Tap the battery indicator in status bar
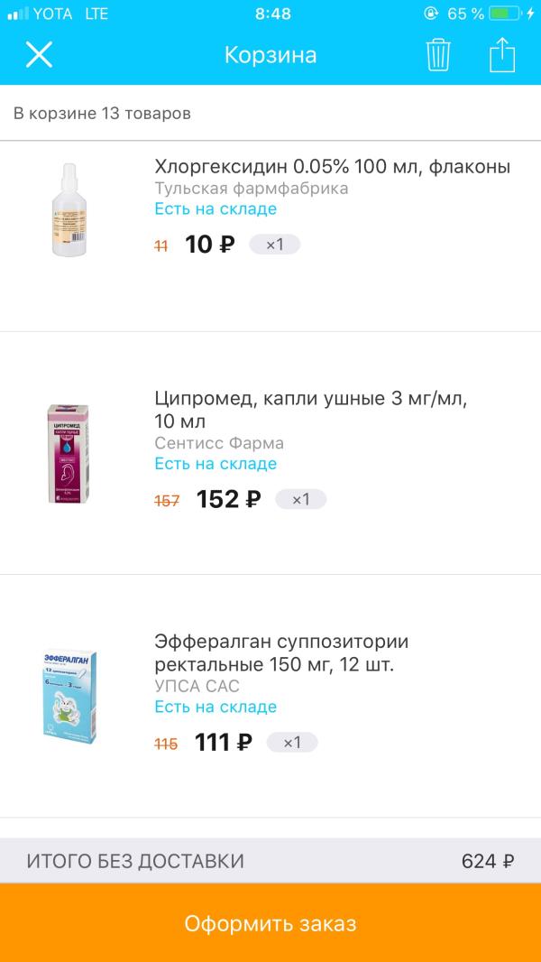The height and width of the screenshot is (962, 541). 506,14
